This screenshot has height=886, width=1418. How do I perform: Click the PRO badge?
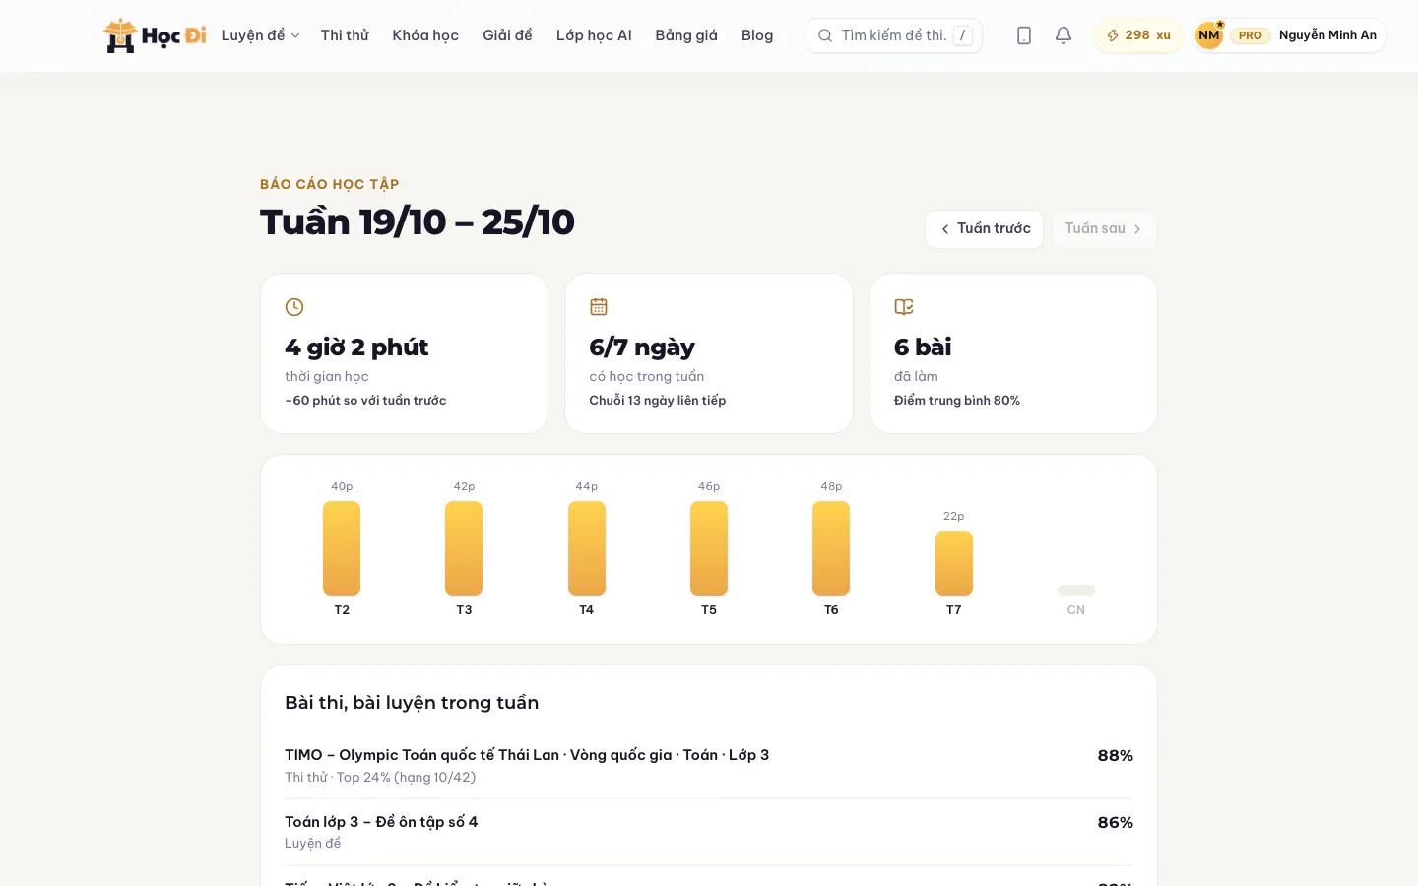point(1251,35)
